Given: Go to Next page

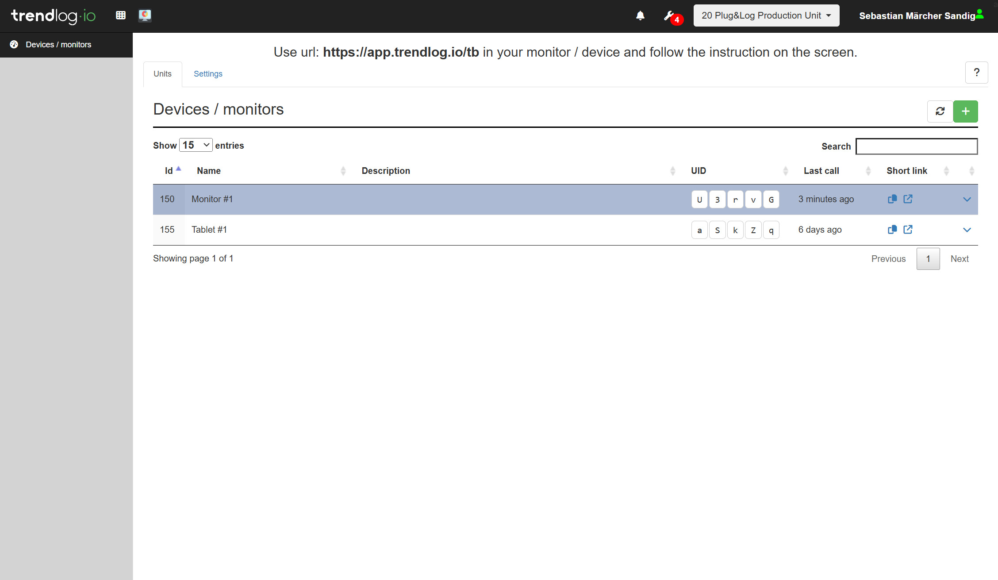Looking at the screenshot, I should pyautogui.click(x=960, y=259).
